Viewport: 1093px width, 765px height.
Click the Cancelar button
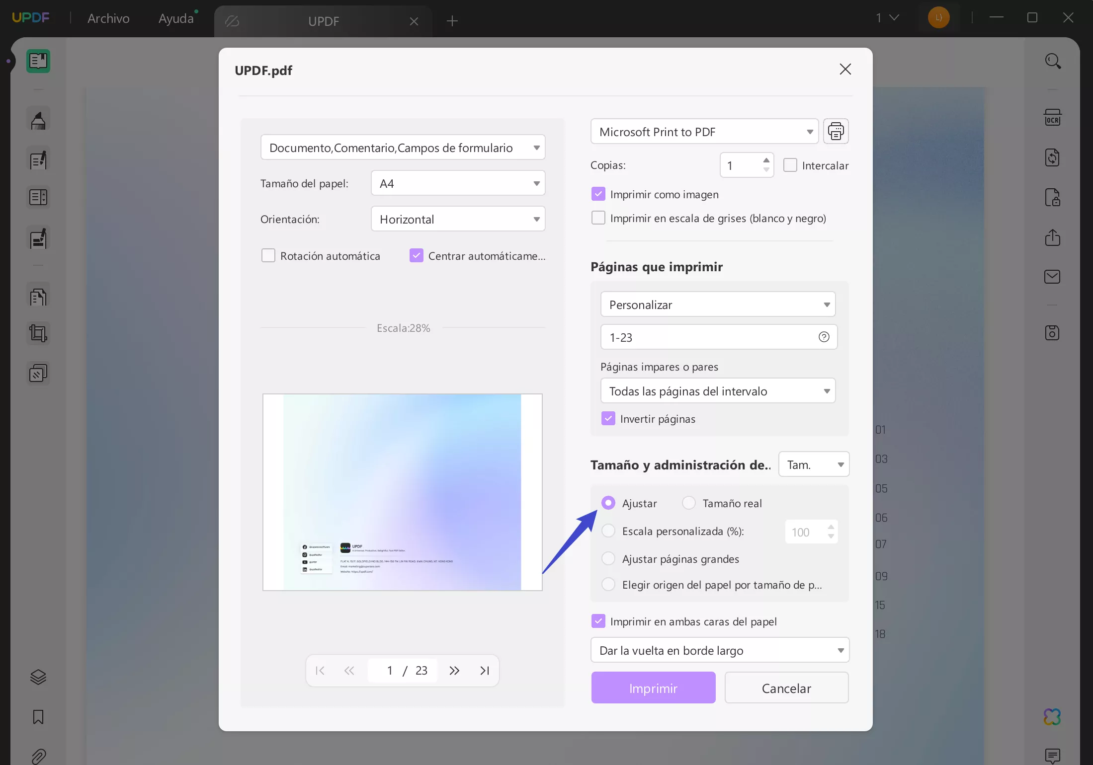787,688
